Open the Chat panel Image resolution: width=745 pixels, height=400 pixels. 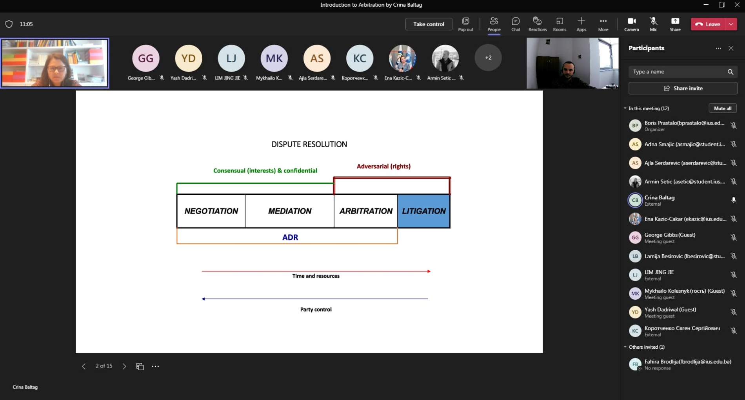[x=516, y=24]
